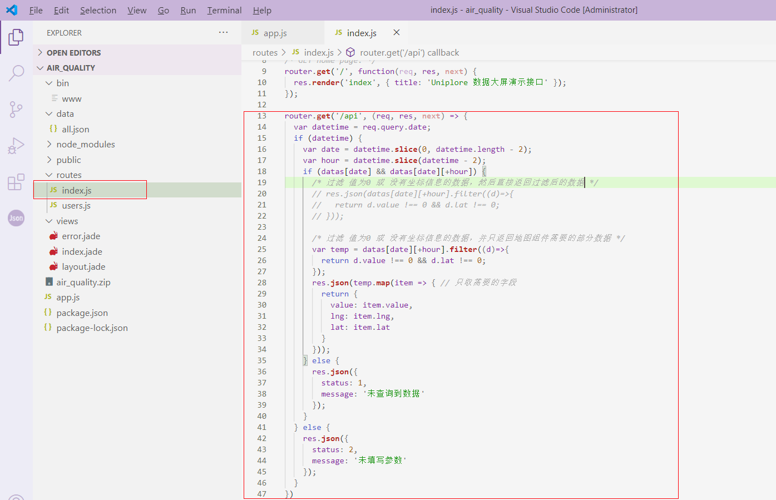Open the Search view in activity bar
Image resolution: width=776 pixels, height=500 pixels.
pyautogui.click(x=16, y=73)
